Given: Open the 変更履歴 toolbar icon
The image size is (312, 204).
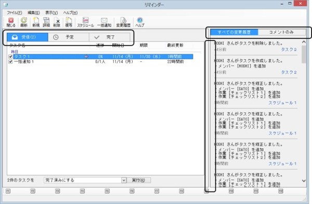Looking at the screenshot, I should click(123, 22).
